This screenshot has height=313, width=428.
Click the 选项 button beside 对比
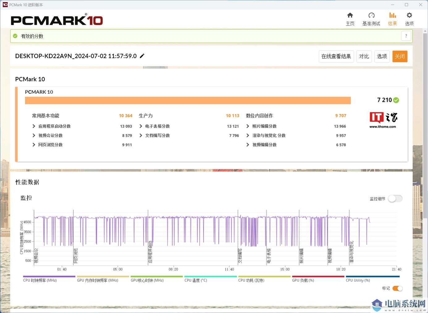tap(382, 56)
